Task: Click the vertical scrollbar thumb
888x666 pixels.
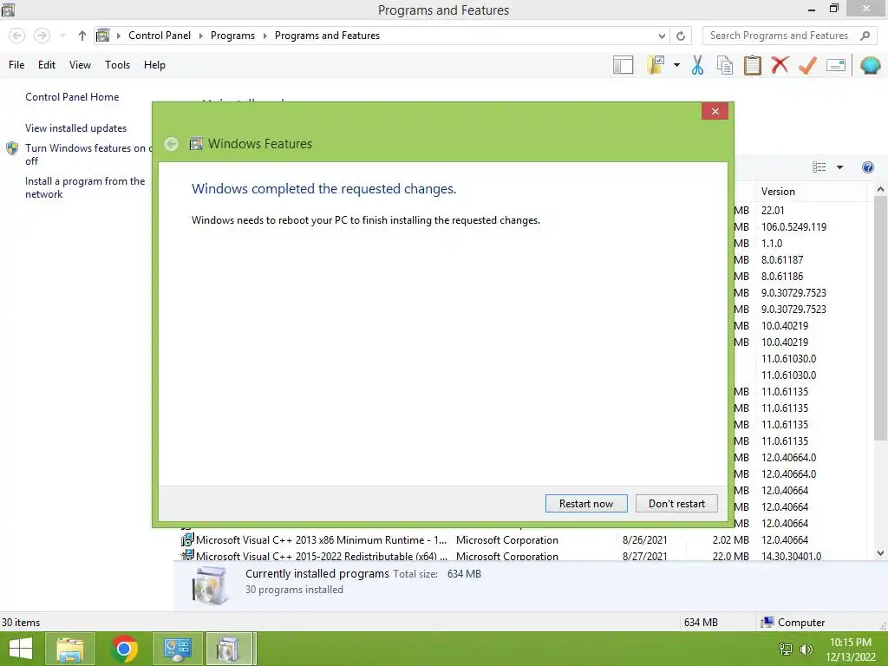Action: 880,319
